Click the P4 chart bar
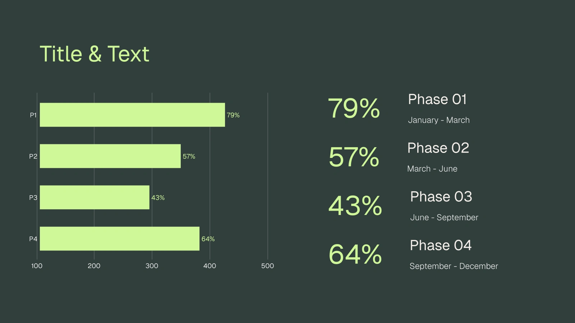 [119, 239]
